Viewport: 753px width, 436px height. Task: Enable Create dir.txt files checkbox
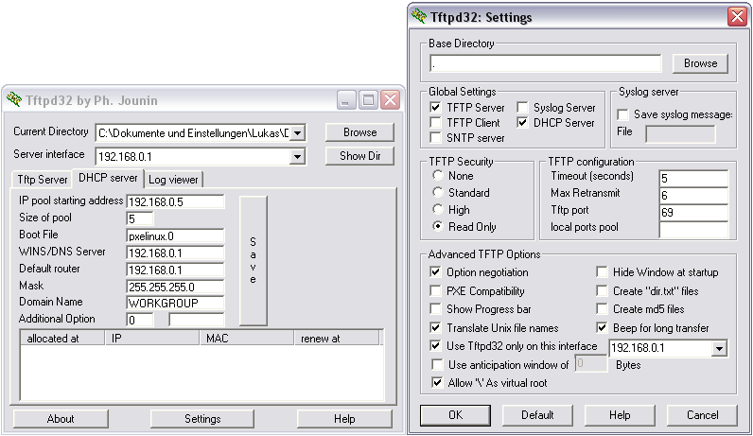coord(602,291)
